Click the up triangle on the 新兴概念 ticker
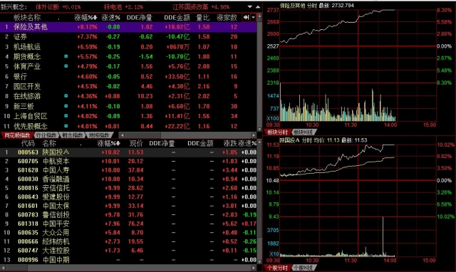The image size is (456, 272). click(258, 6)
